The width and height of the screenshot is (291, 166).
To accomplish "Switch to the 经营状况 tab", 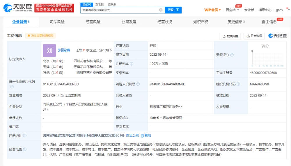I will pos(165,22).
